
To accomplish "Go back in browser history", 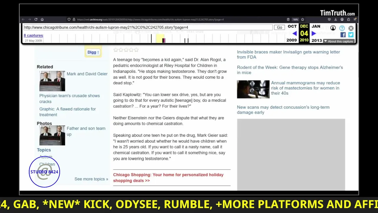I will 23,20.
